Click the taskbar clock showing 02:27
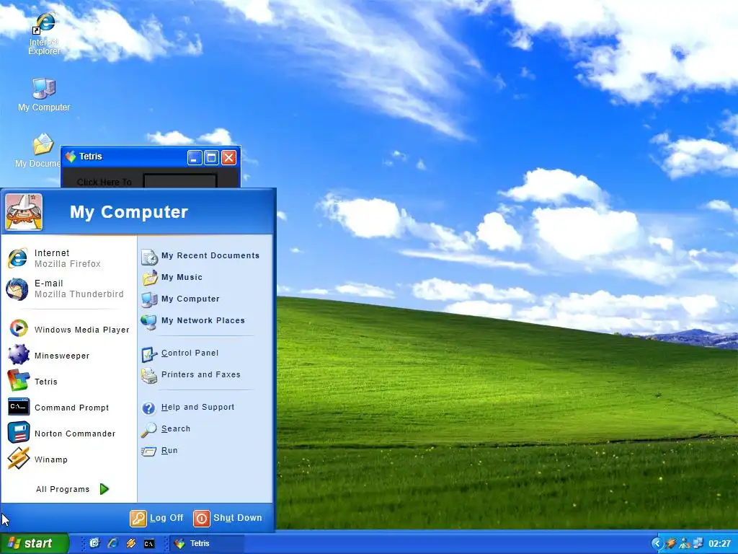738x554 pixels. 720,544
